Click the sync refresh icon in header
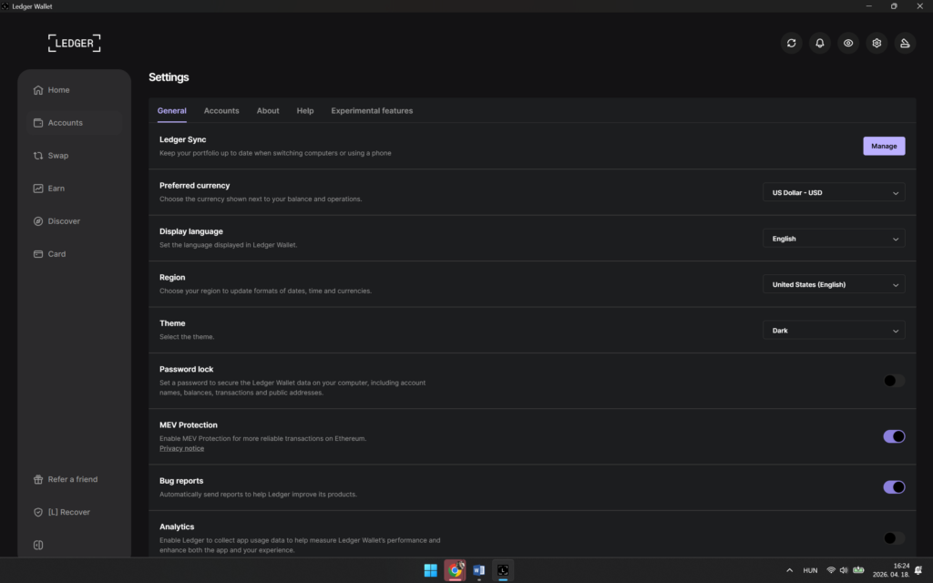 point(791,43)
